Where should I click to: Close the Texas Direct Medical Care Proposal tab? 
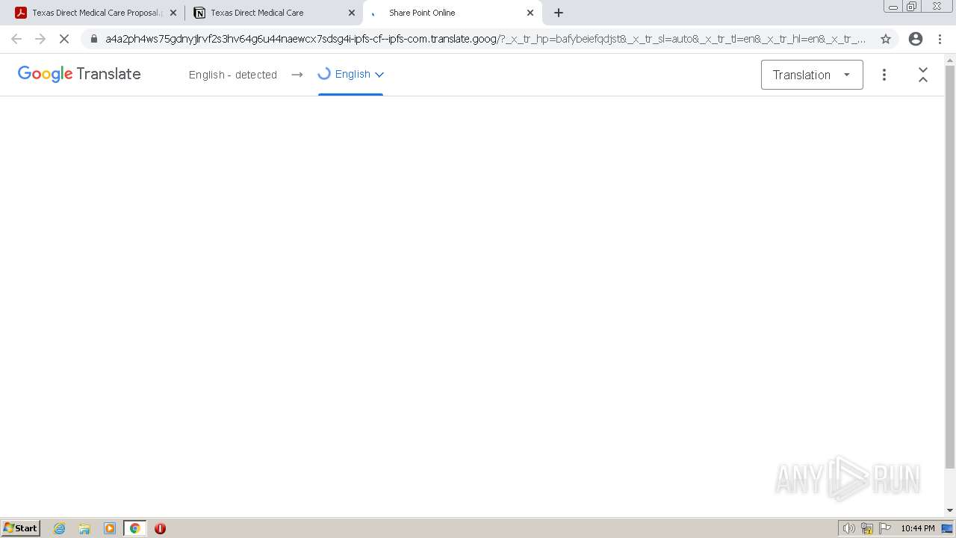click(173, 13)
